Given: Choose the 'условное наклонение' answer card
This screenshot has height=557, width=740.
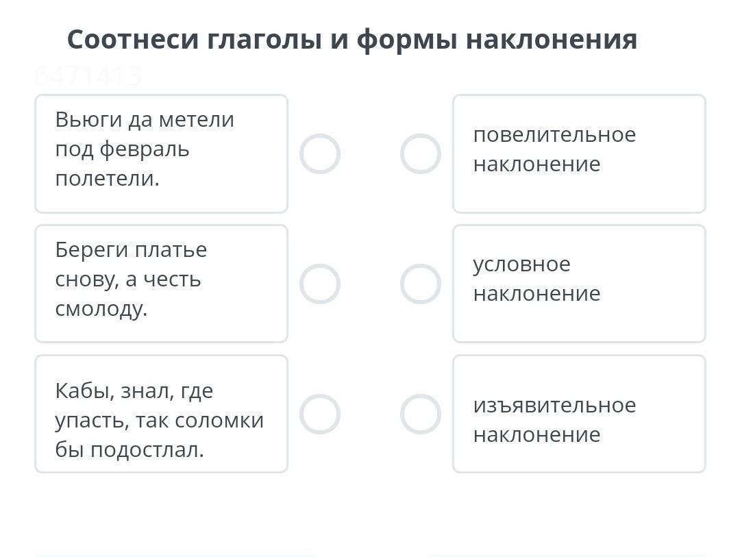Looking at the screenshot, I should (x=579, y=284).
